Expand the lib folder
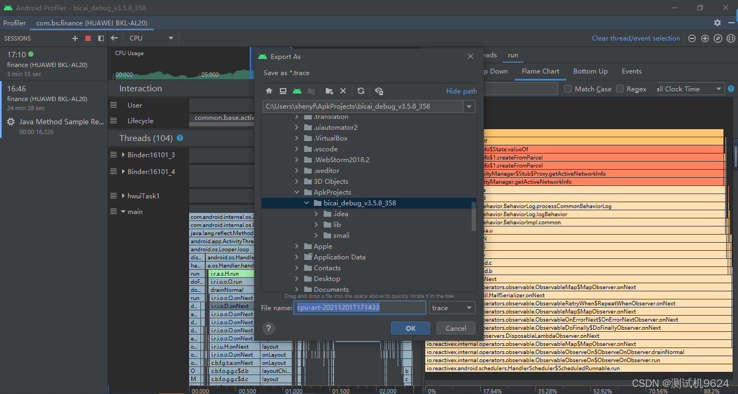Viewport: 738px width, 394px height. coord(317,225)
